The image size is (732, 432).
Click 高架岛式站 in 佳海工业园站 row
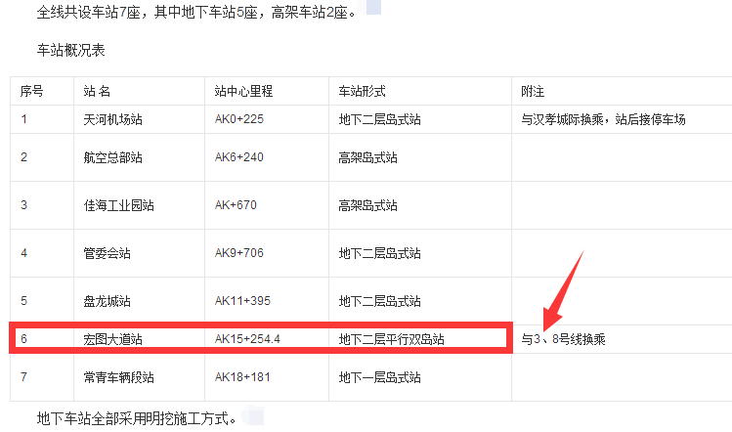coord(368,205)
